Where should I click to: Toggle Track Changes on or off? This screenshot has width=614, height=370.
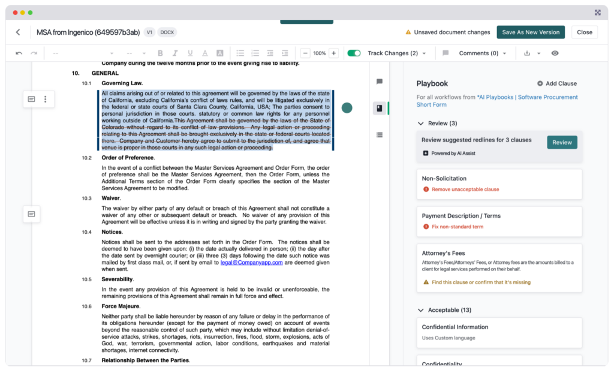[x=354, y=53]
